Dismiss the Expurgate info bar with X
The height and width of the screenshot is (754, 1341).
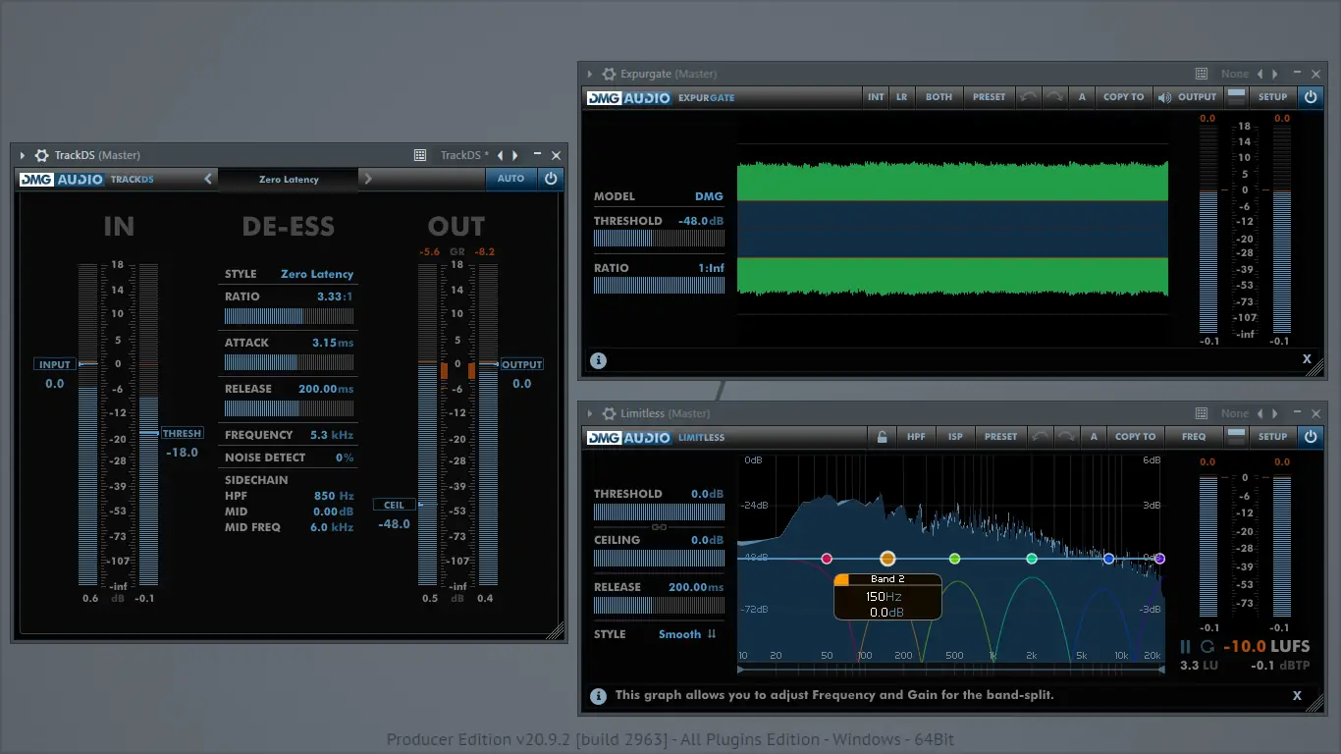(x=1307, y=359)
